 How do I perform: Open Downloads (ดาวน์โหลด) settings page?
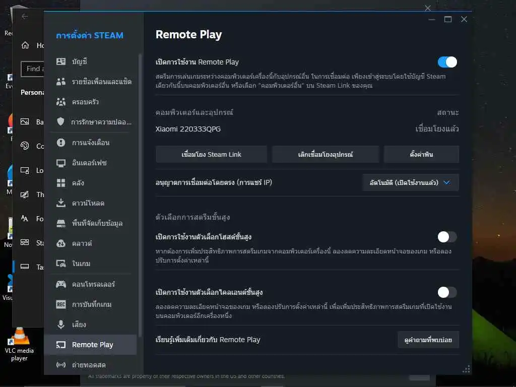click(x=91, y=203)
